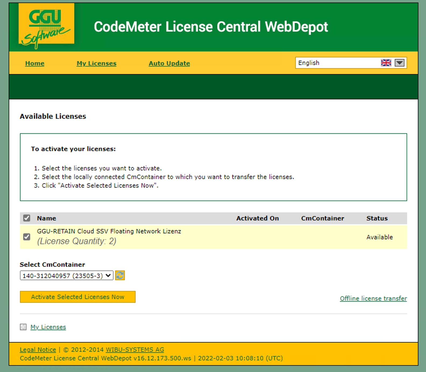Open the Offline license transfer link
The height and width of the screenshot is (372, 426).
[373, 299]
